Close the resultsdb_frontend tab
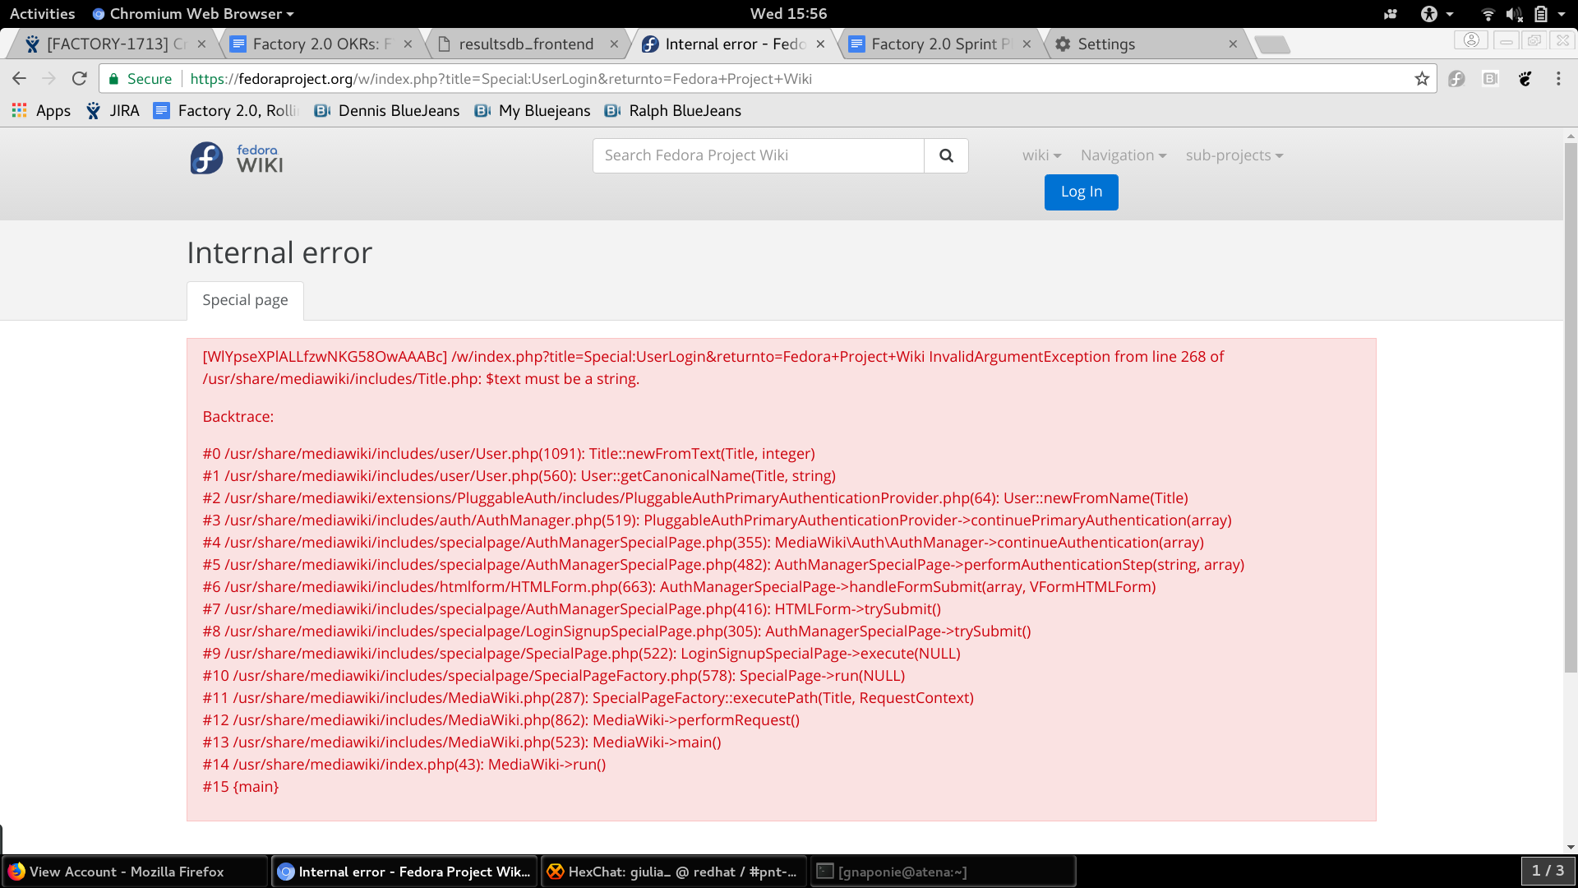Viewport: 1578px width, 888px height. [614, 44]
